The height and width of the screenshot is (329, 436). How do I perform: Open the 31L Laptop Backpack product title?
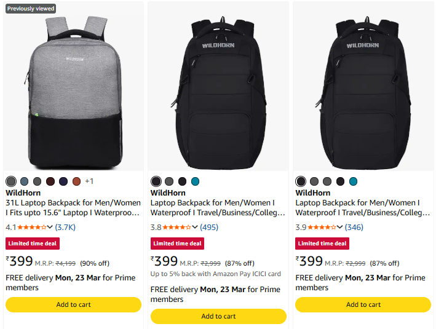tap(73, 207)
